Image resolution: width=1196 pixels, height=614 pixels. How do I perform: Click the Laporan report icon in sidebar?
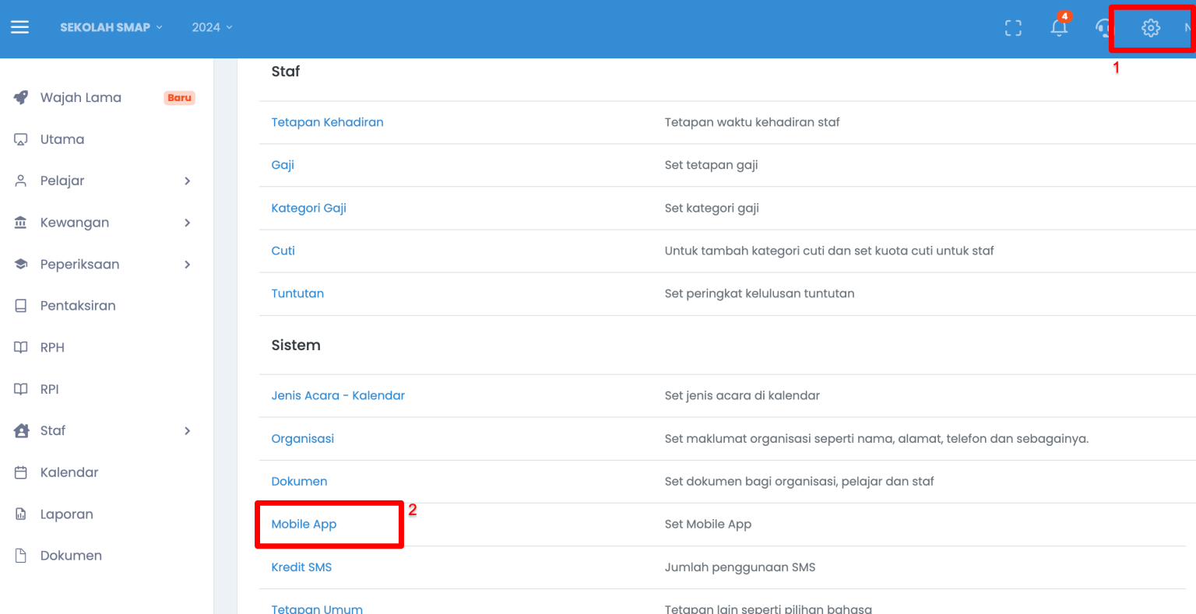tap(21, 514)
